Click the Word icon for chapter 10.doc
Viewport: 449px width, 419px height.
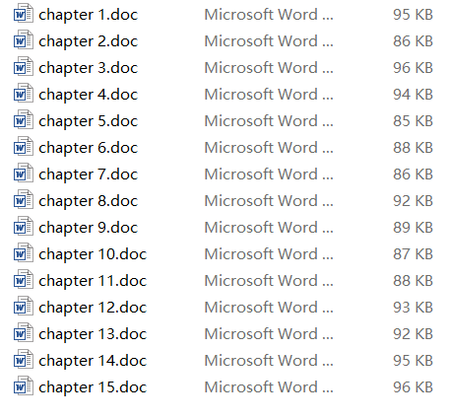24,253
